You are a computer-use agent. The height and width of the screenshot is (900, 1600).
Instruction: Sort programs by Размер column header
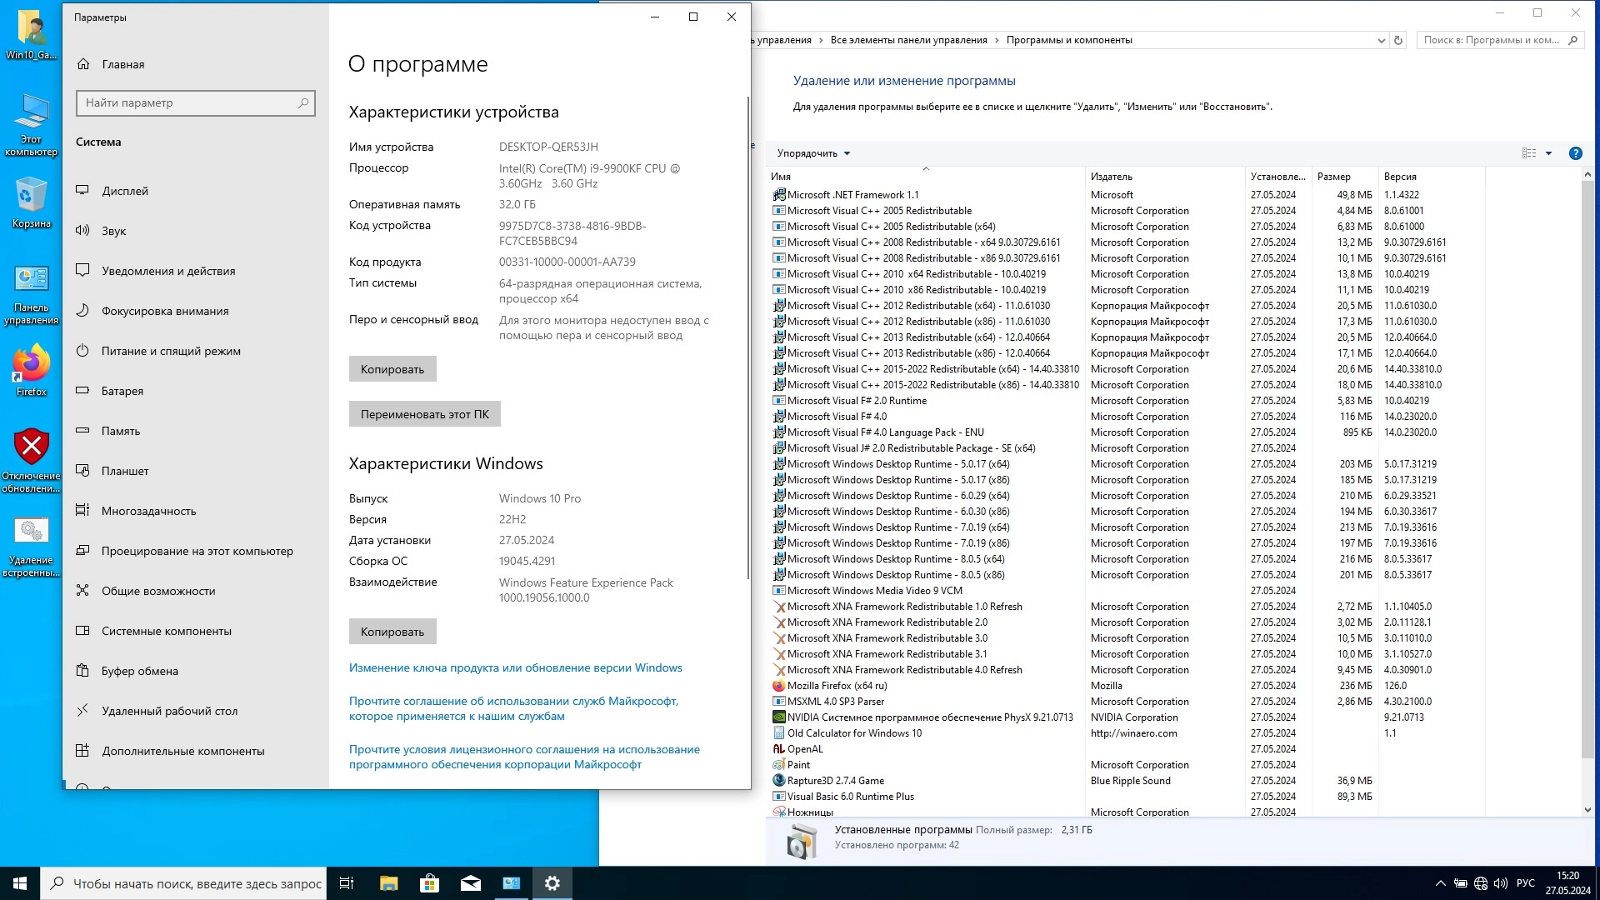pyautogui.click(x=1334, y=177)
